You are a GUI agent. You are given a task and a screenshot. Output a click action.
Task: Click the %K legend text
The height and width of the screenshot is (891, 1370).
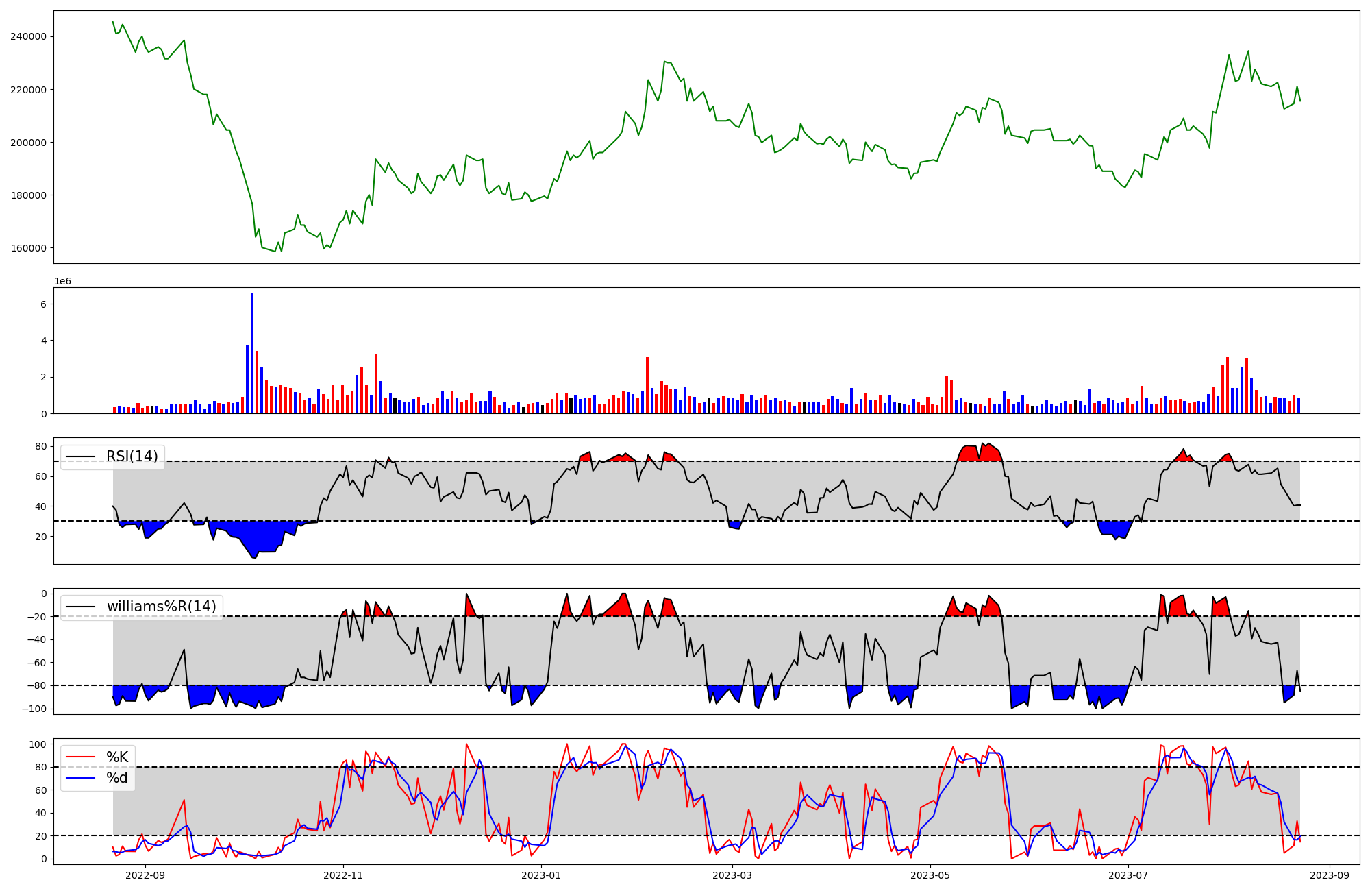tap(117, 757)
